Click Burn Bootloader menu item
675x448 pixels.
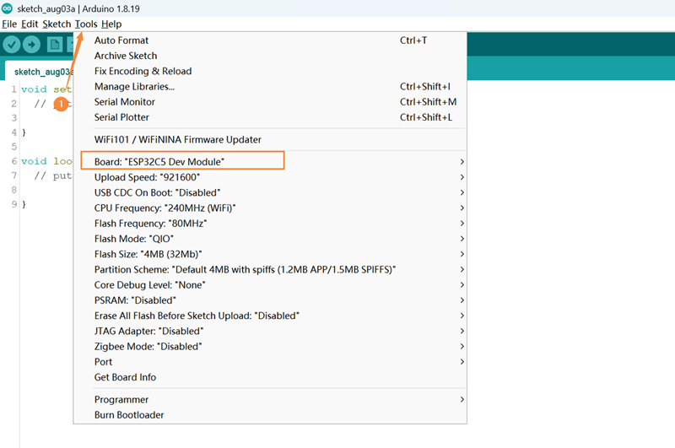[129, 415]
